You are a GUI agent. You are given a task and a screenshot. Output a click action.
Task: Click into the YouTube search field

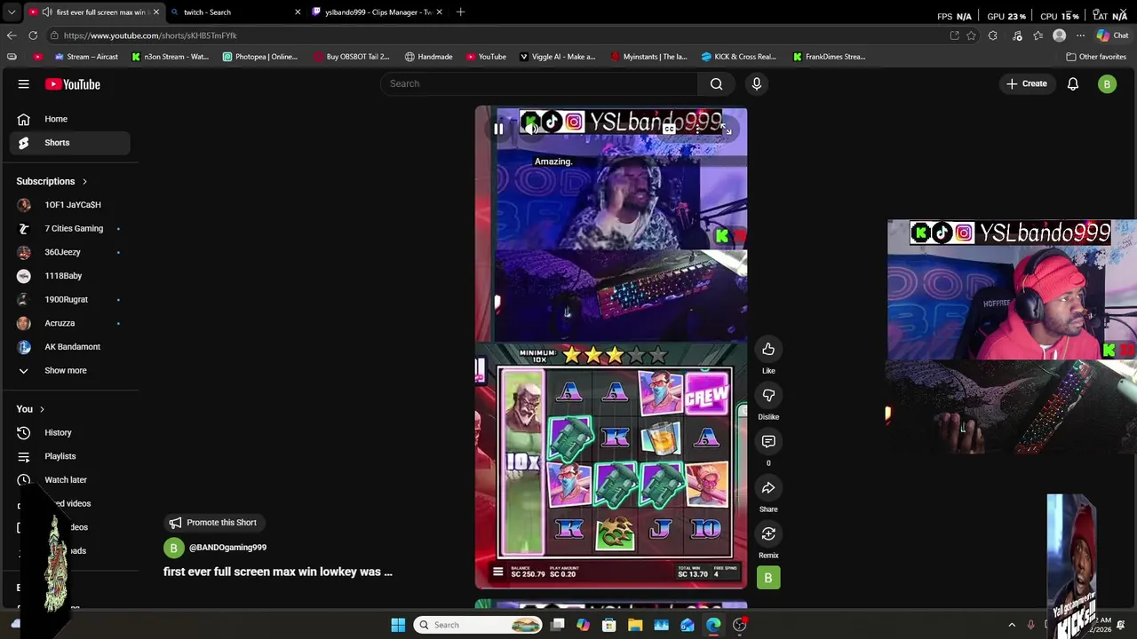point(539,83)
